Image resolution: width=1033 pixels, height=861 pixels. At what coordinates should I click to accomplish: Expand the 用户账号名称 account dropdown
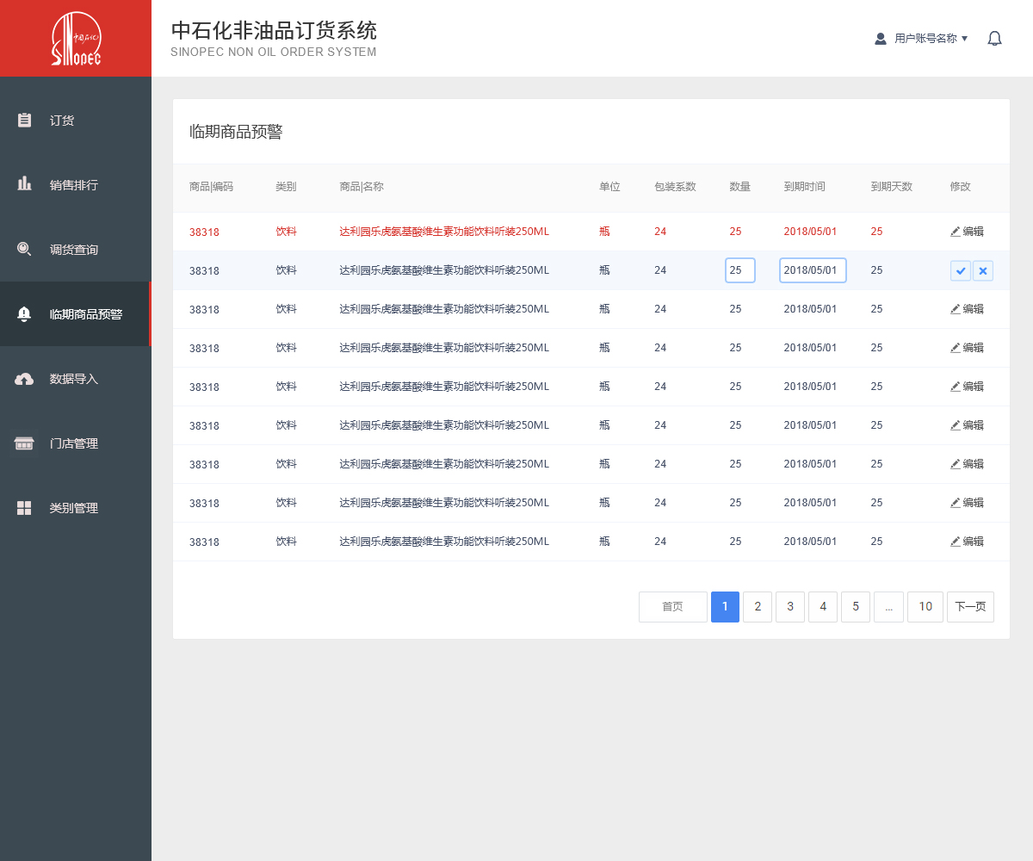921,39
